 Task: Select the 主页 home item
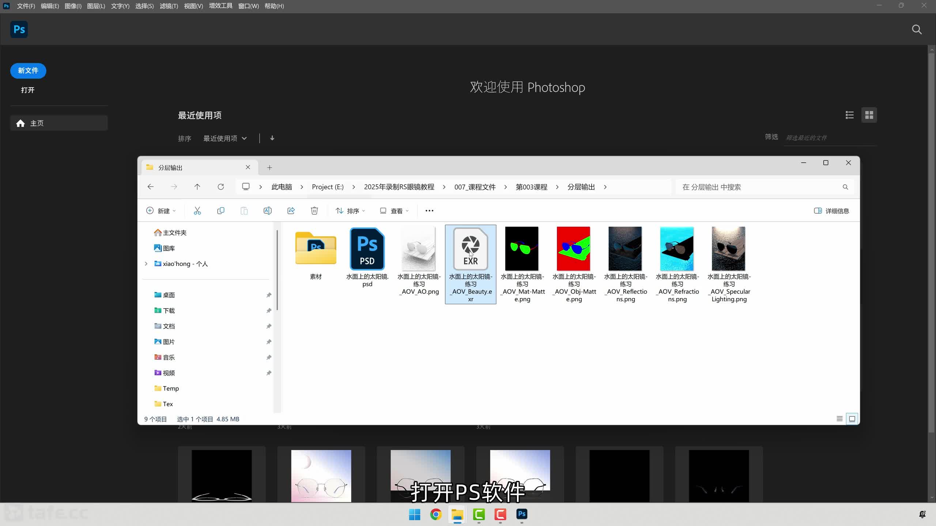[59, 123]
